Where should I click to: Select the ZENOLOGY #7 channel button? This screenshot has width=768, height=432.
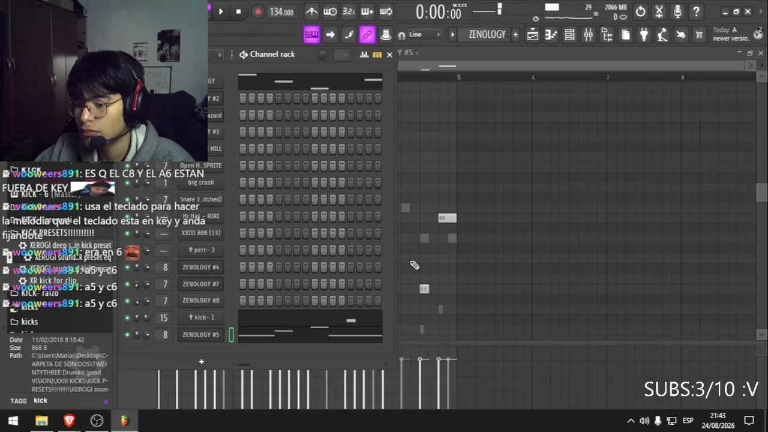pyautogui.click(x=201, y=284)
